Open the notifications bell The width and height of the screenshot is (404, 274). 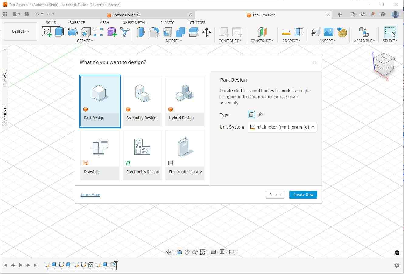tap(373, 14)
